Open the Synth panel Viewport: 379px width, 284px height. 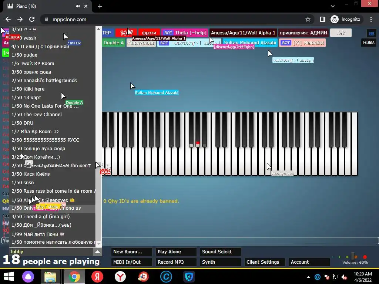[x=221, y=262]
